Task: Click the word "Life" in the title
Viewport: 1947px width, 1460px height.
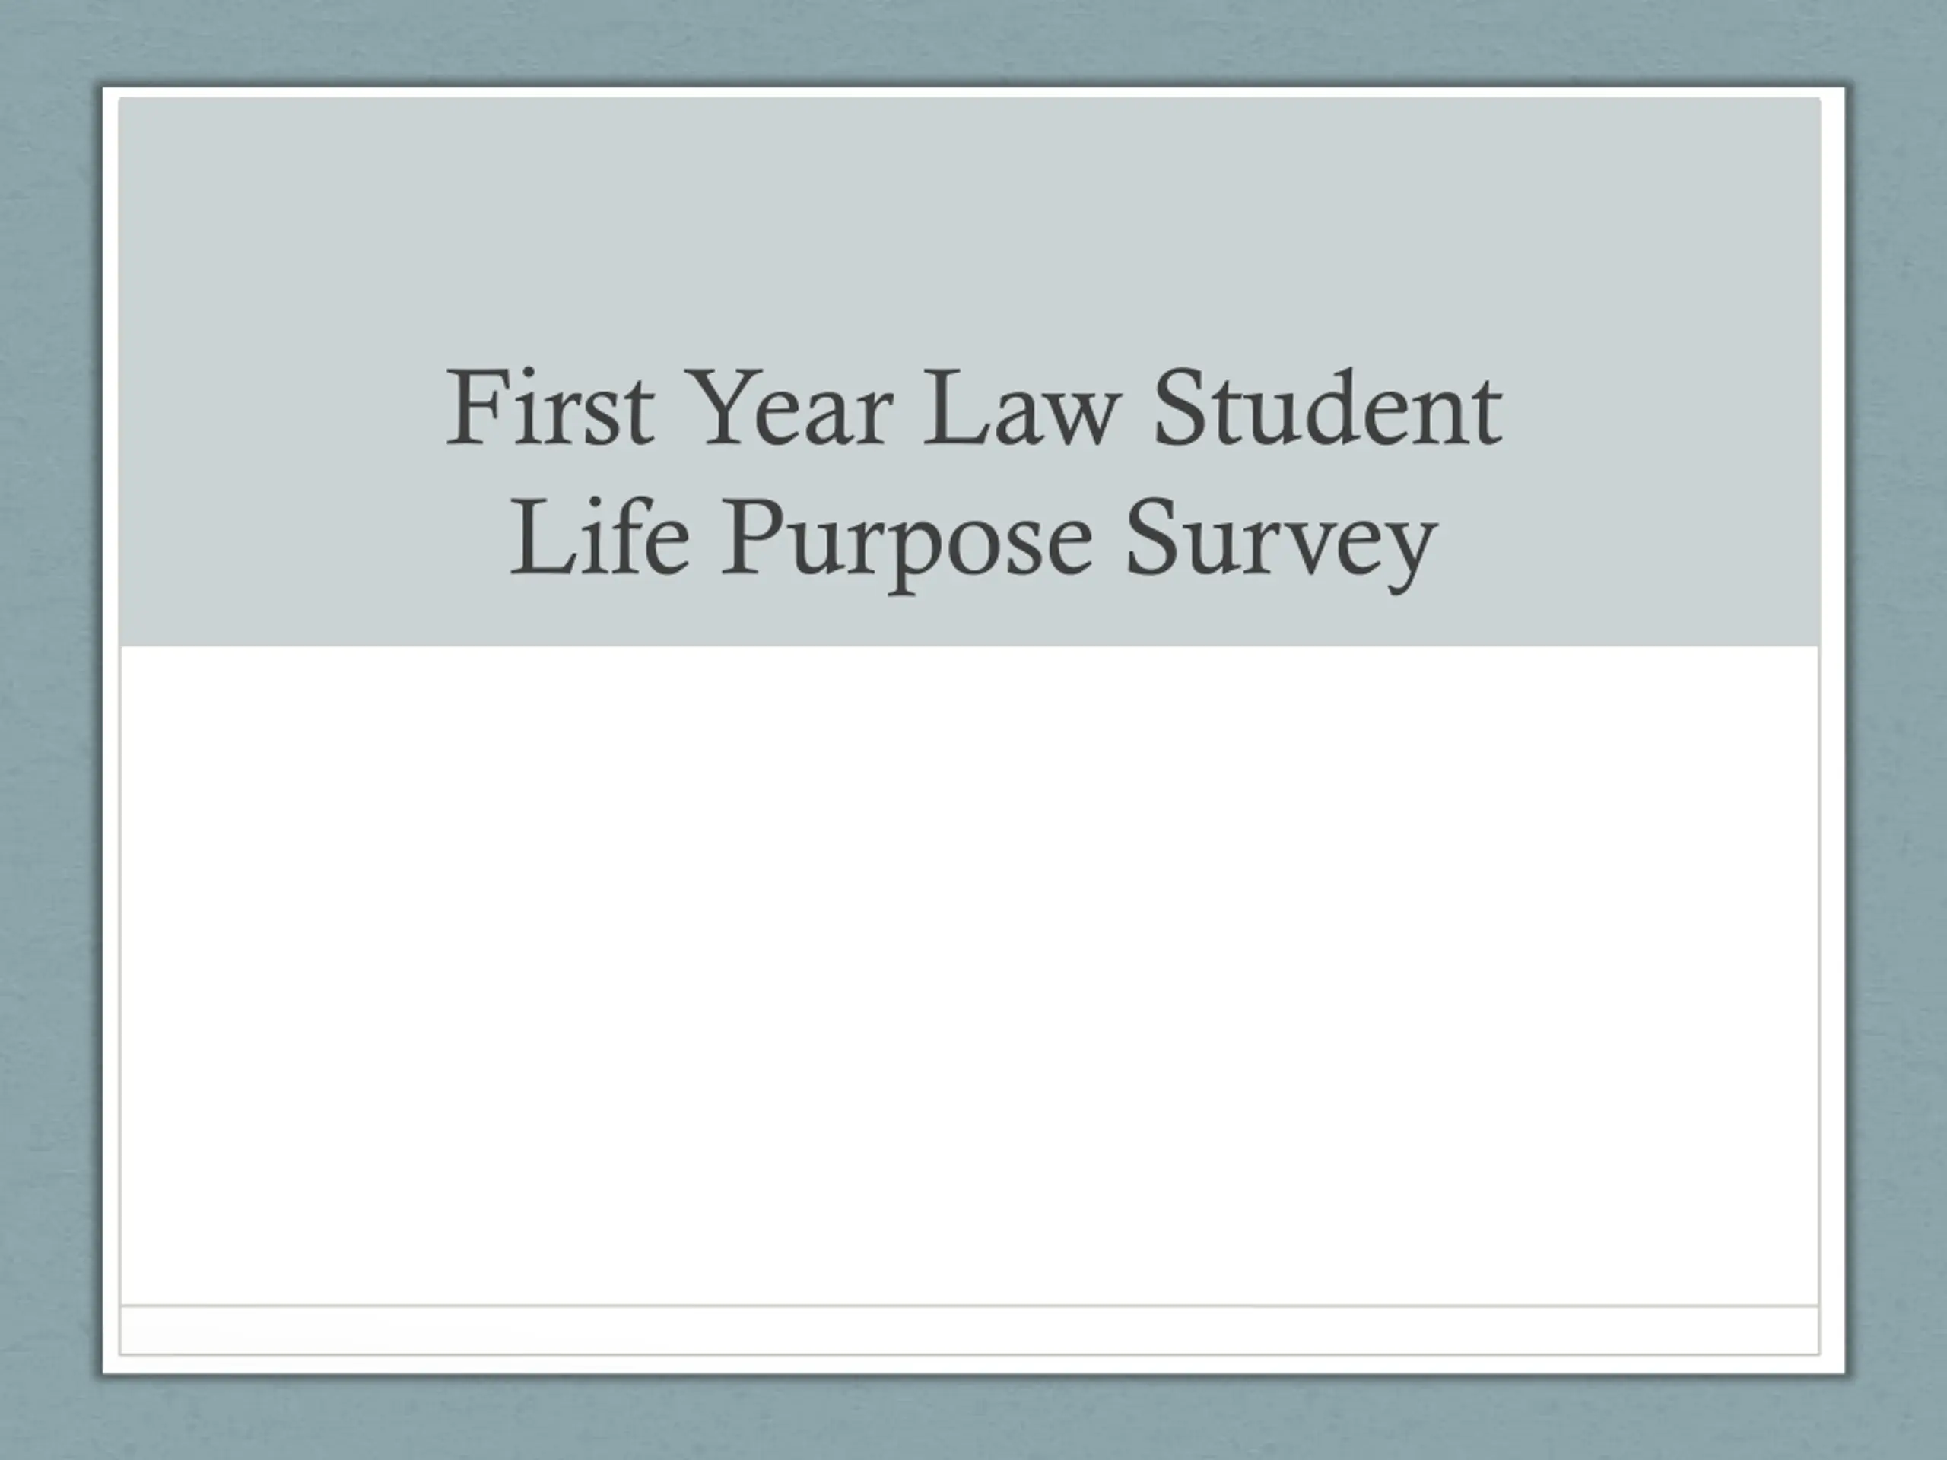Action: [x=599, y=536]
